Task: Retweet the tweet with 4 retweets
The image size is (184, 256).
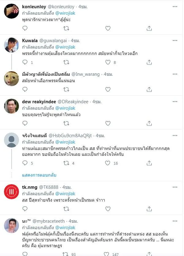Action: (x=66, y=163)
